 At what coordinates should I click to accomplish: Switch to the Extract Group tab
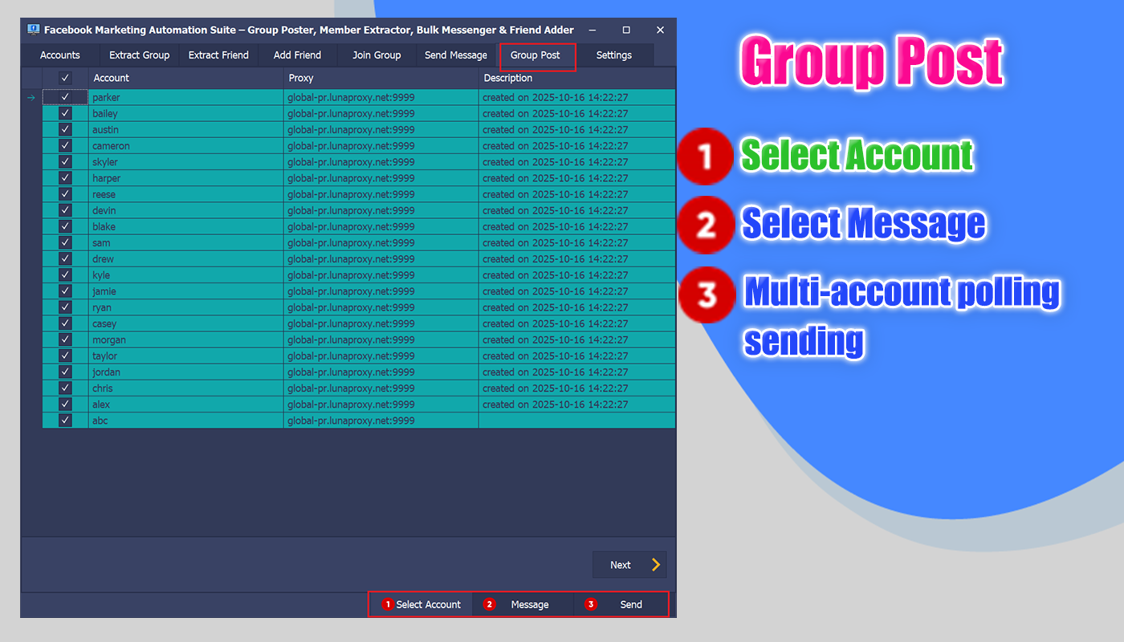pos(140,55)
